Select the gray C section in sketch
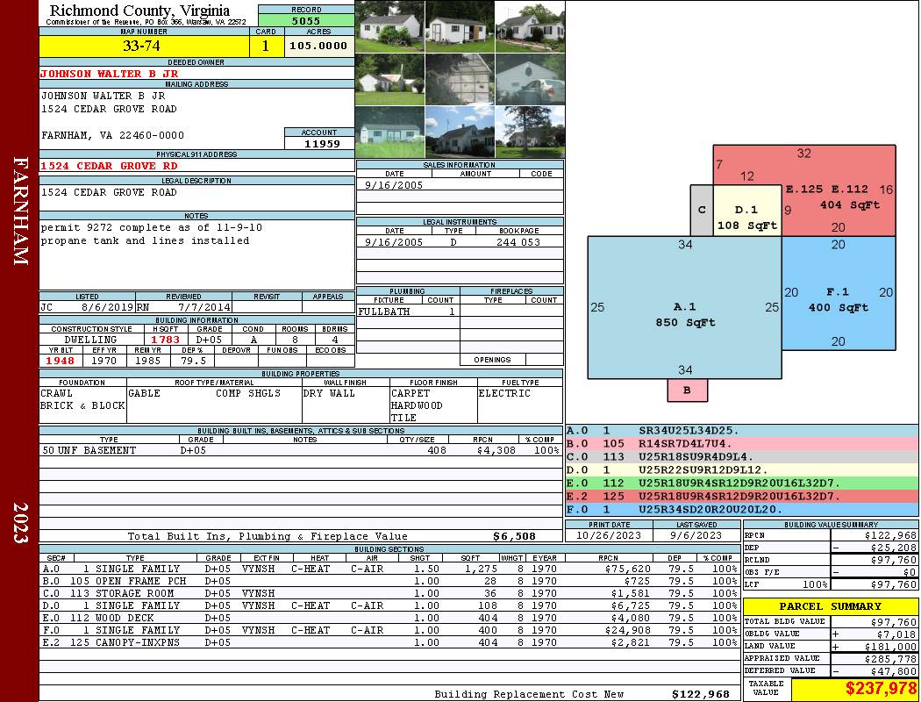921x702 pixels. (x=702, y=211)
